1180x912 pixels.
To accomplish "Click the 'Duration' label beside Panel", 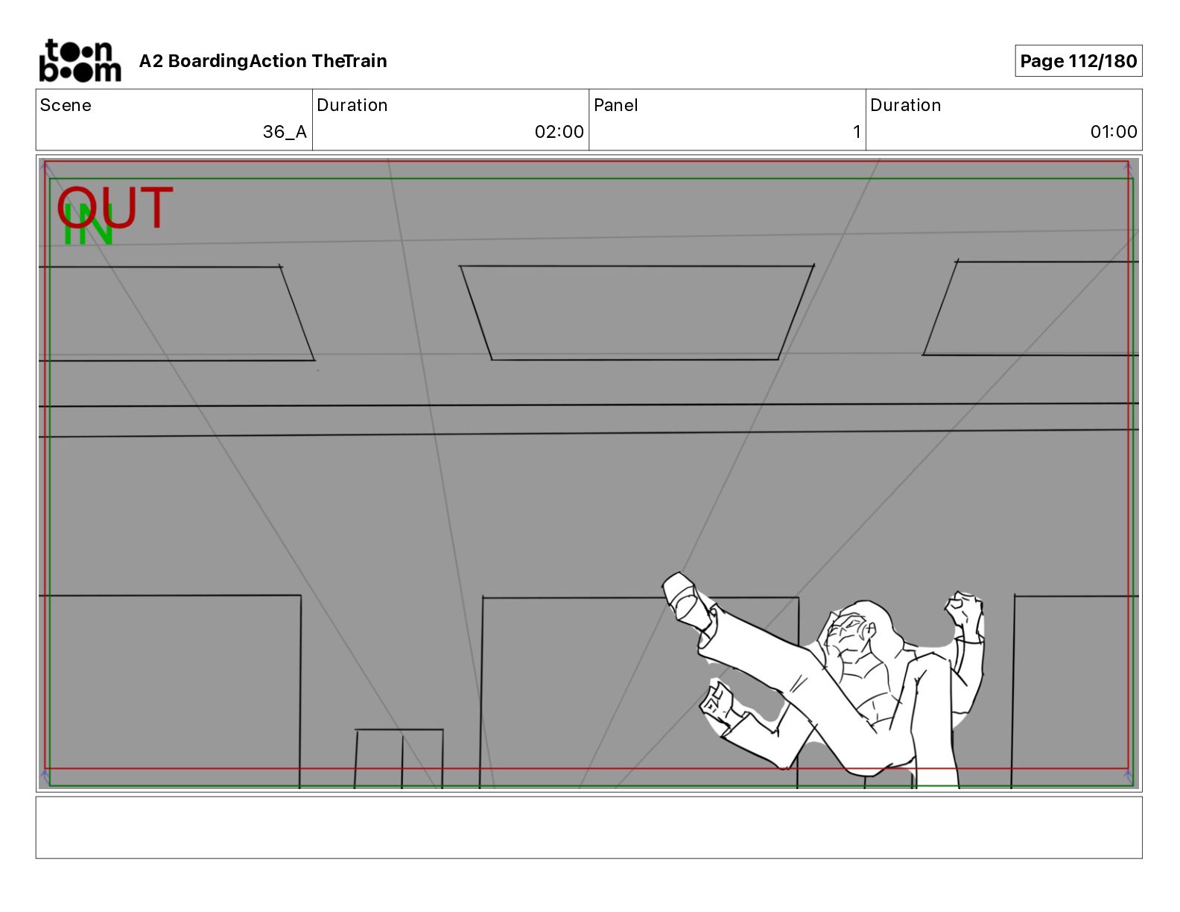I will 905,105.
